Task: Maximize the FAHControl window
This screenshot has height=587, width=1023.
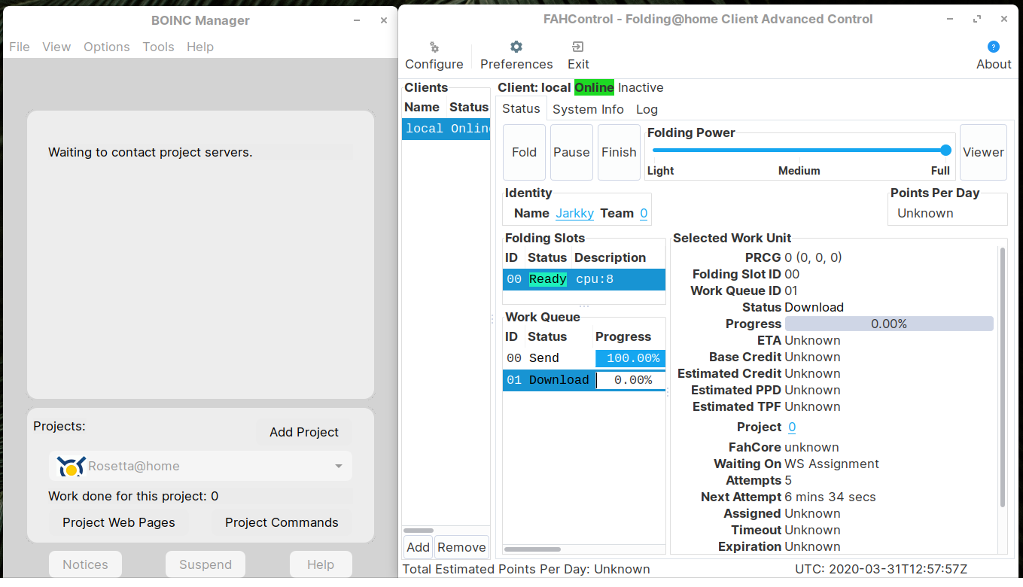Action: click(x=977, y=19)
